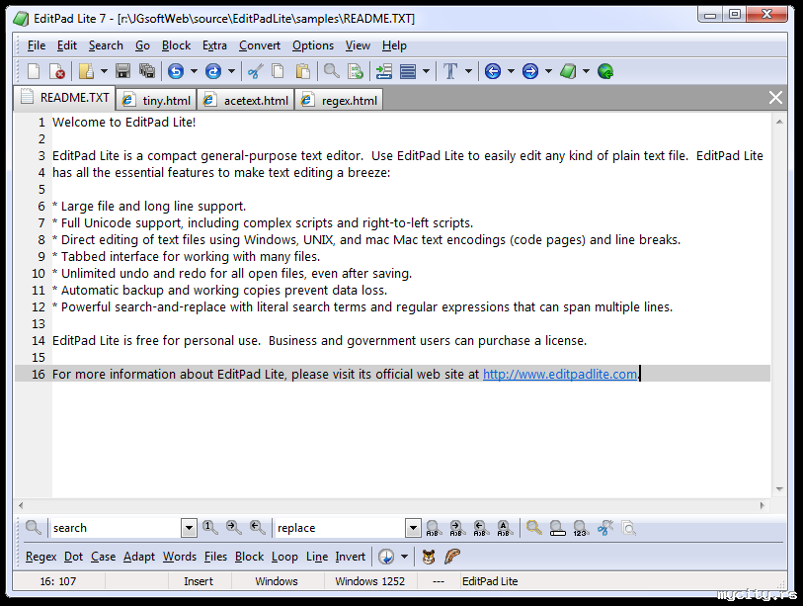
Task: Click the Find Next magnifier icon
Action: (234, 528)
